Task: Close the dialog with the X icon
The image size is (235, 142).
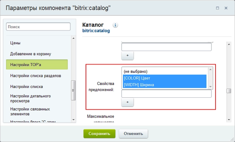Action: click(x=226, y=8)
